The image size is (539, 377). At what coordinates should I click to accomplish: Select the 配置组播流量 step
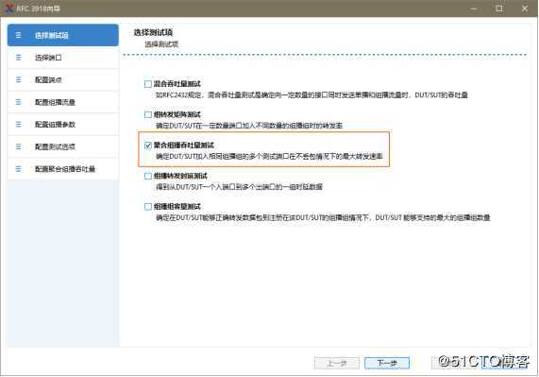point(63,102)
